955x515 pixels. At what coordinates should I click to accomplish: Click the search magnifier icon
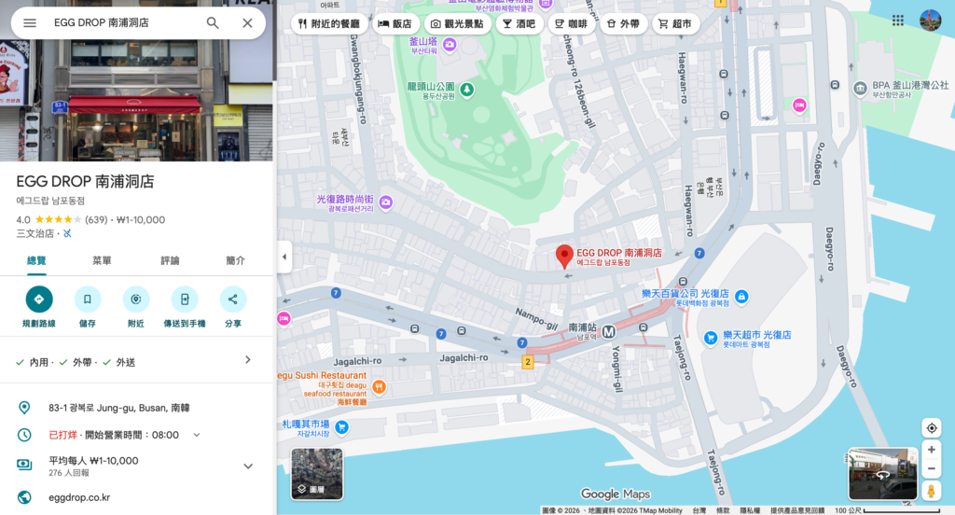(x=213, y=23)
